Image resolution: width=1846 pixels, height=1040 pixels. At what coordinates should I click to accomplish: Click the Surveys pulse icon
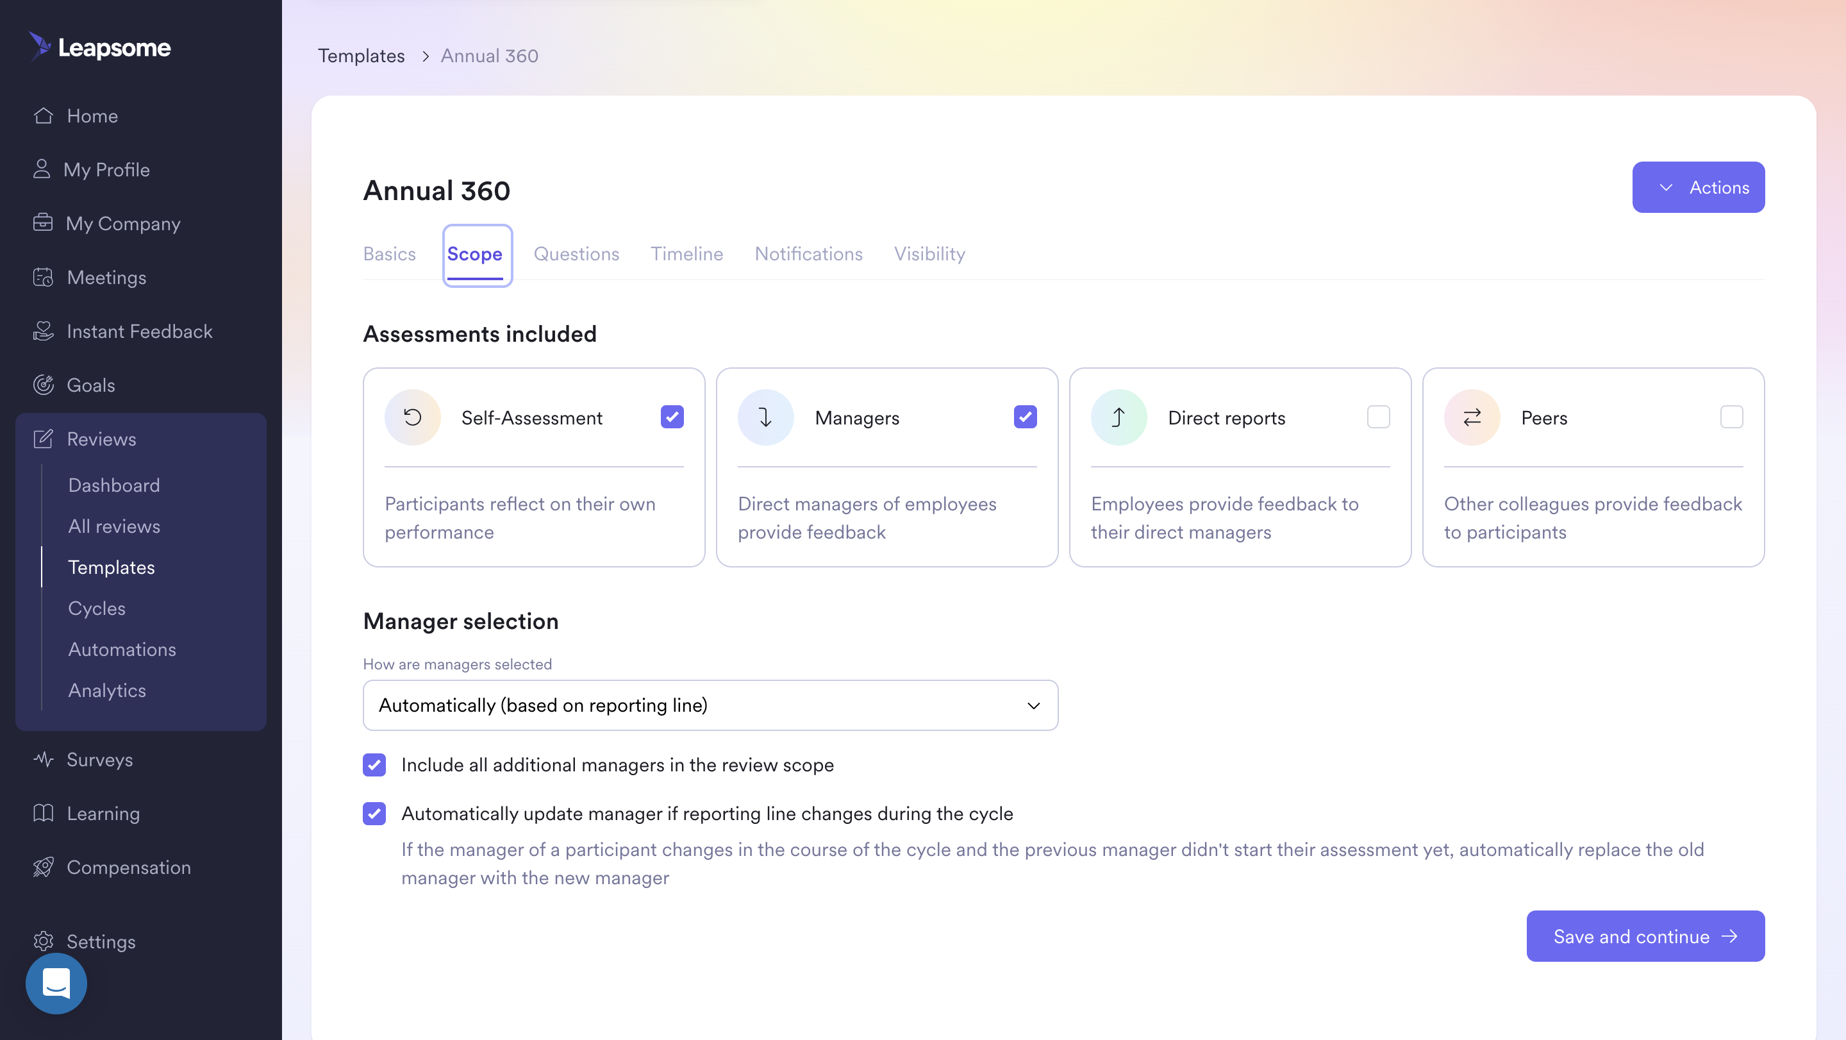coord(43,759)
